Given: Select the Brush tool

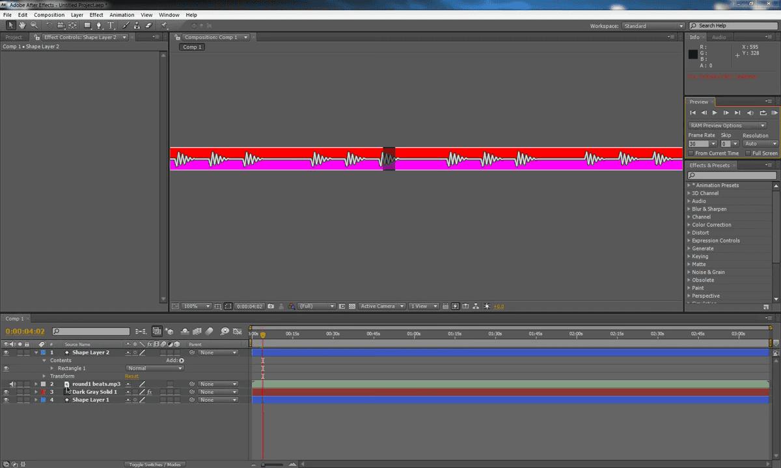Looking at the screenshot, I should 126,25.
